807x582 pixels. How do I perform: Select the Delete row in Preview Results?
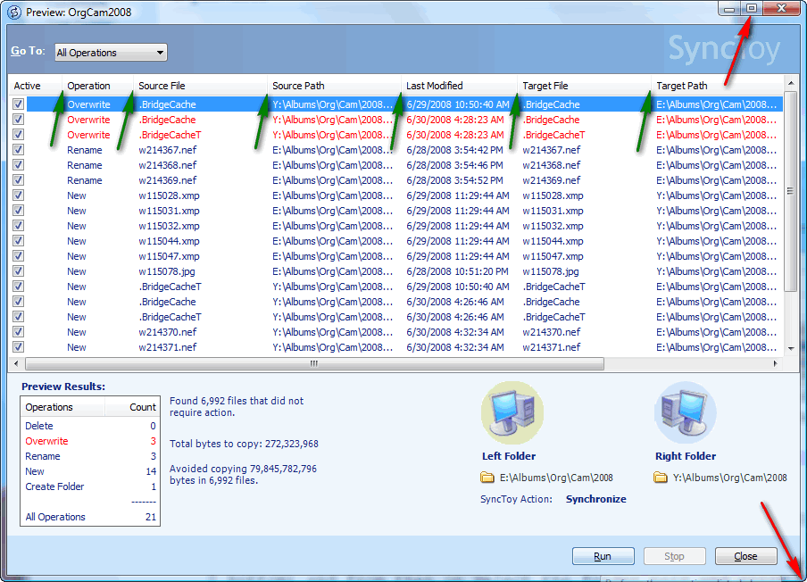tap(90, 426)
